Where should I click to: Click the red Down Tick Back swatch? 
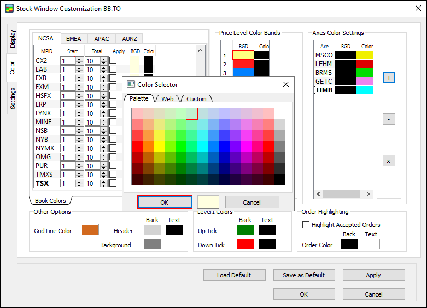coord(245,245)
